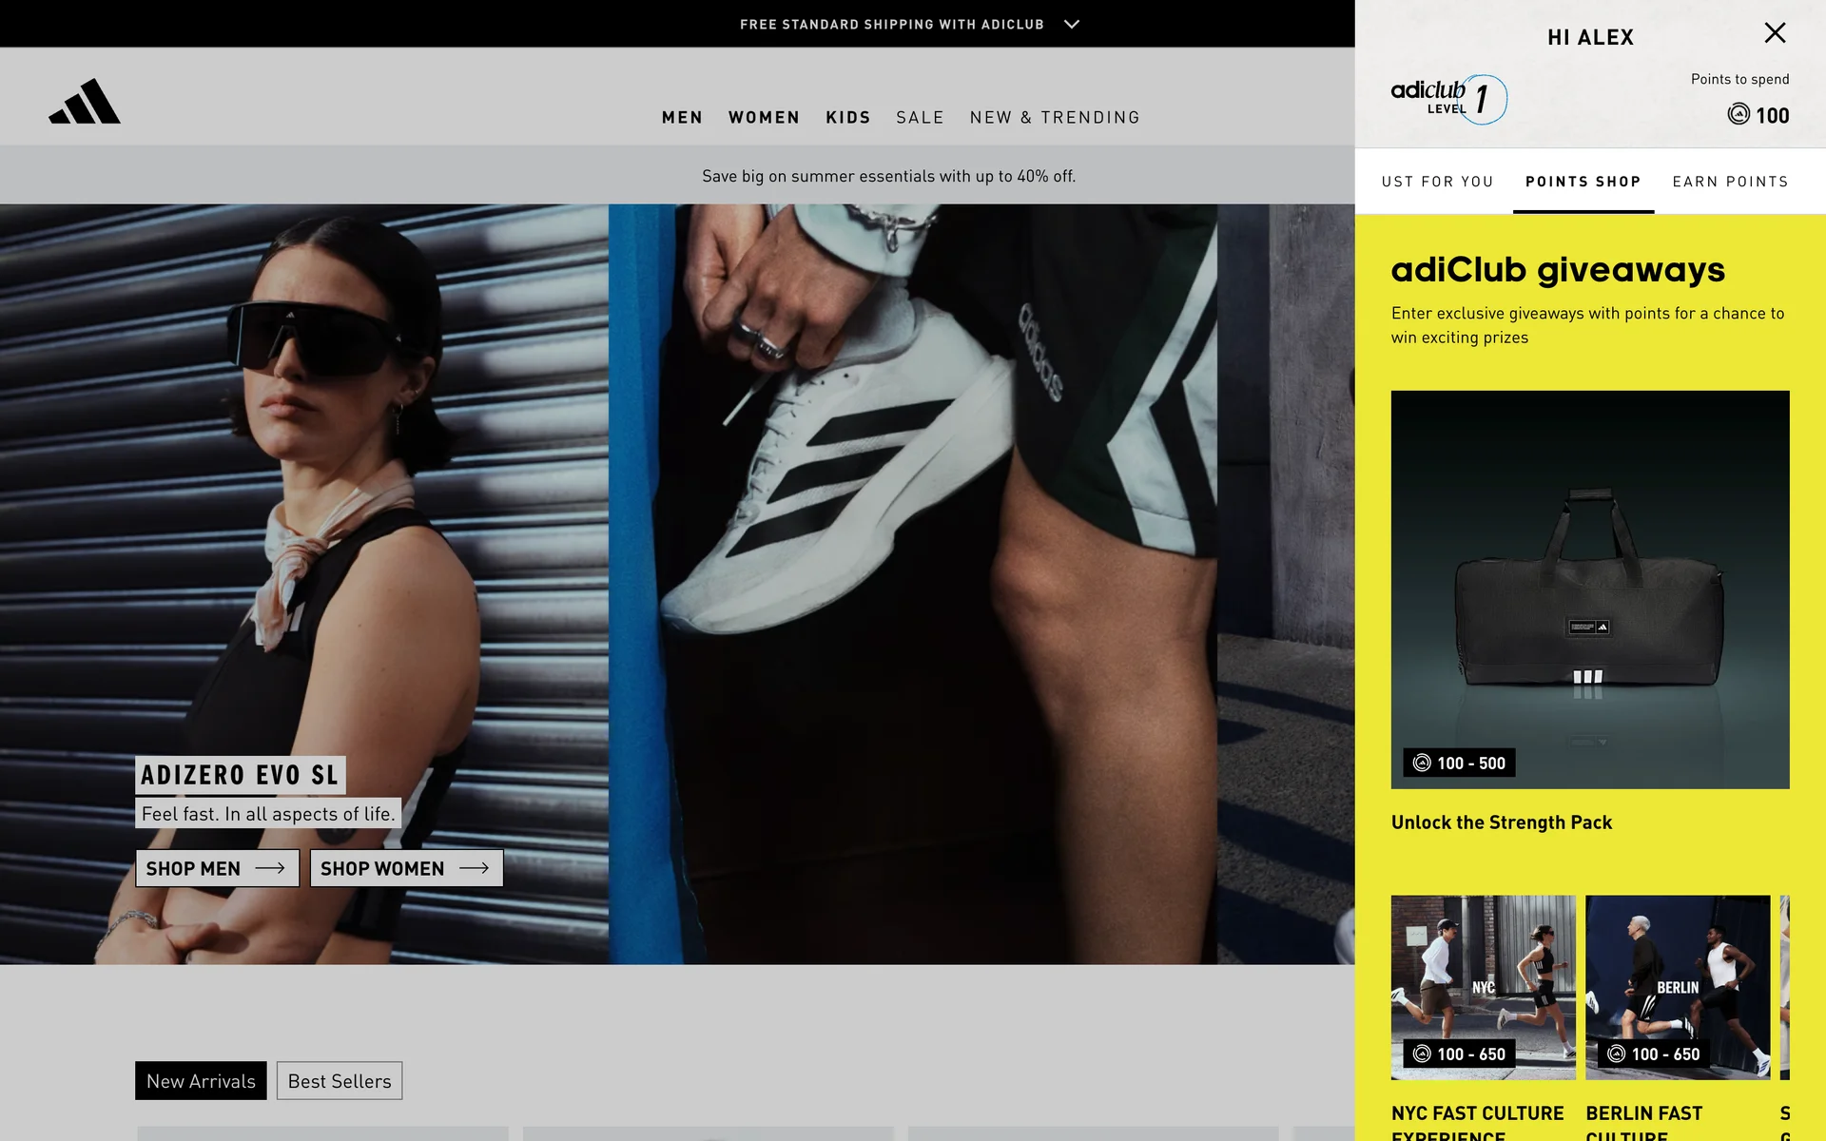
Task: Expand the free shipping banner chevron
Action: [1072, 24]
